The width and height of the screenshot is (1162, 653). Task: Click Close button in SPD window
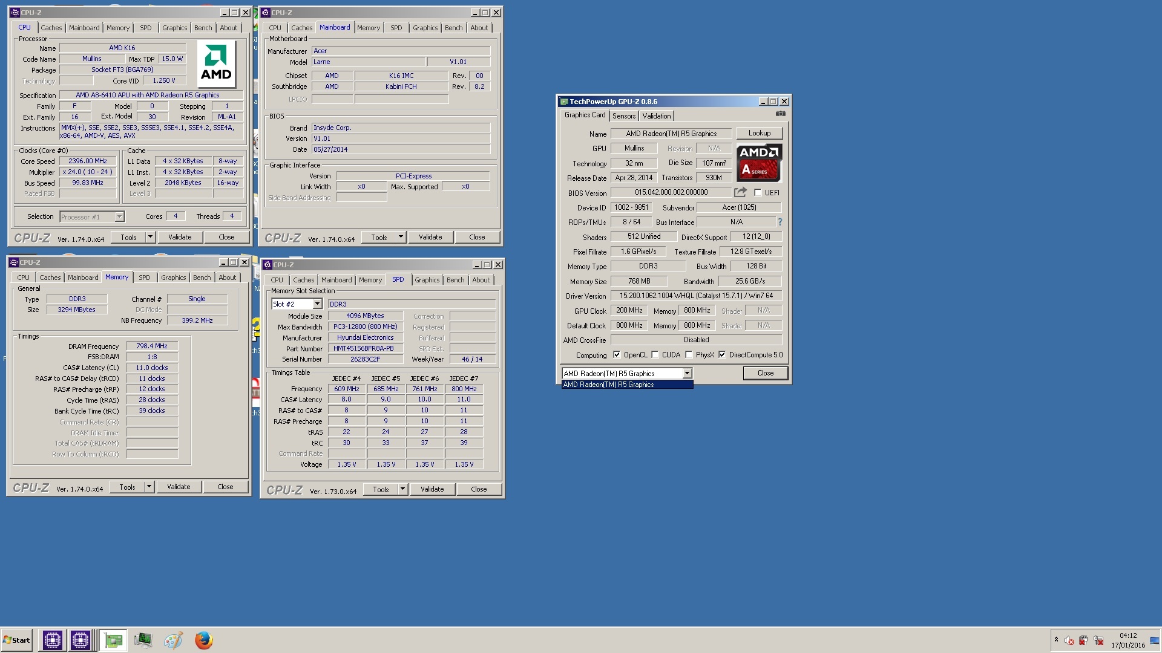pyautogui.click(x=479, y=489)
